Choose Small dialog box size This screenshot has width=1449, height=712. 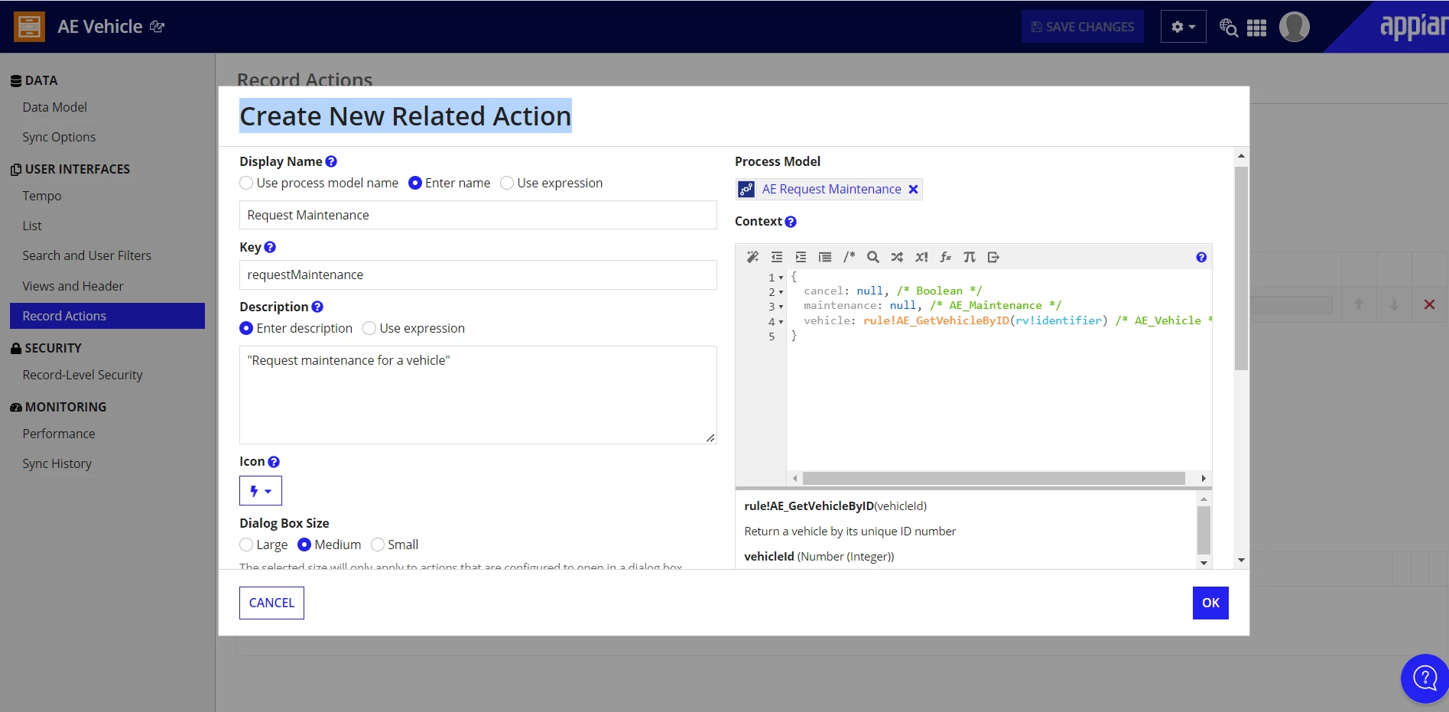point(378,545)
